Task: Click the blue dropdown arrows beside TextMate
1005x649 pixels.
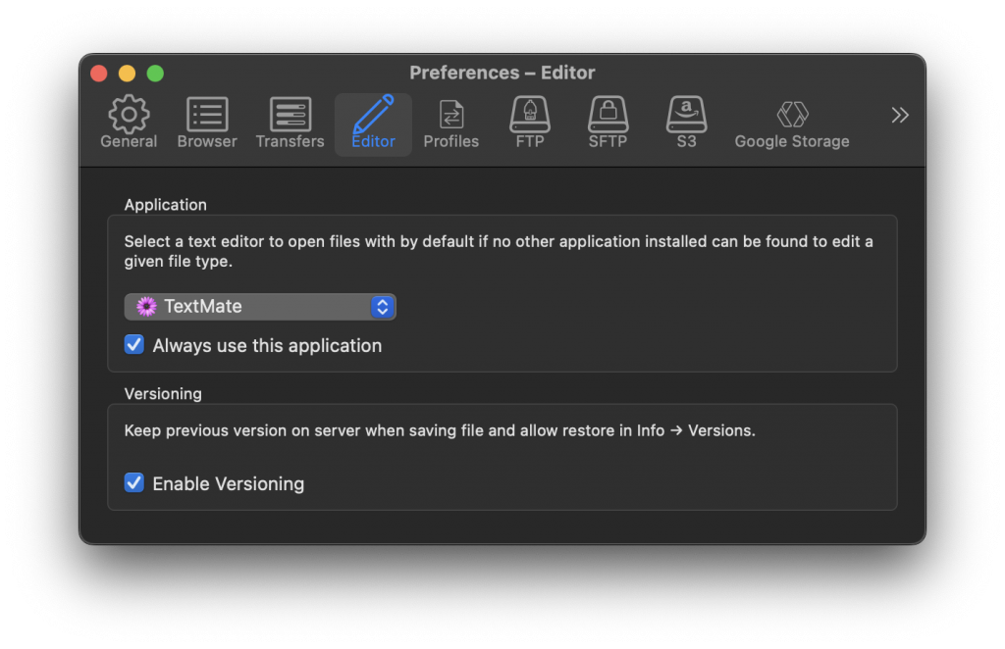Action: pos(383,307)
